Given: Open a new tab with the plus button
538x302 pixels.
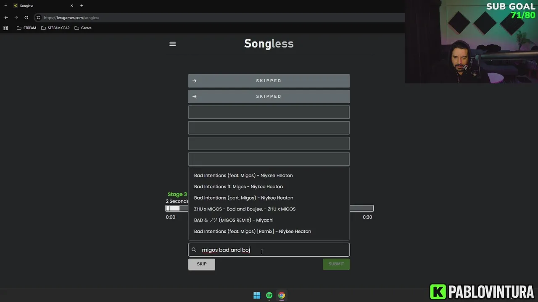Looking at the screenshot, I should 82,5.
